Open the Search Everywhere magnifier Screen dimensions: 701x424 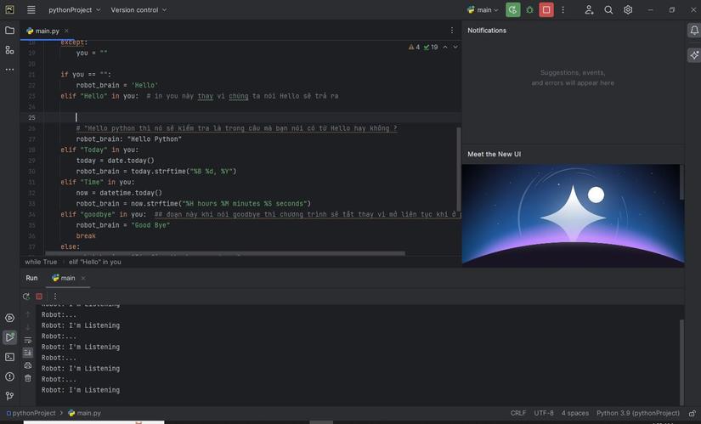coord(608,10)
